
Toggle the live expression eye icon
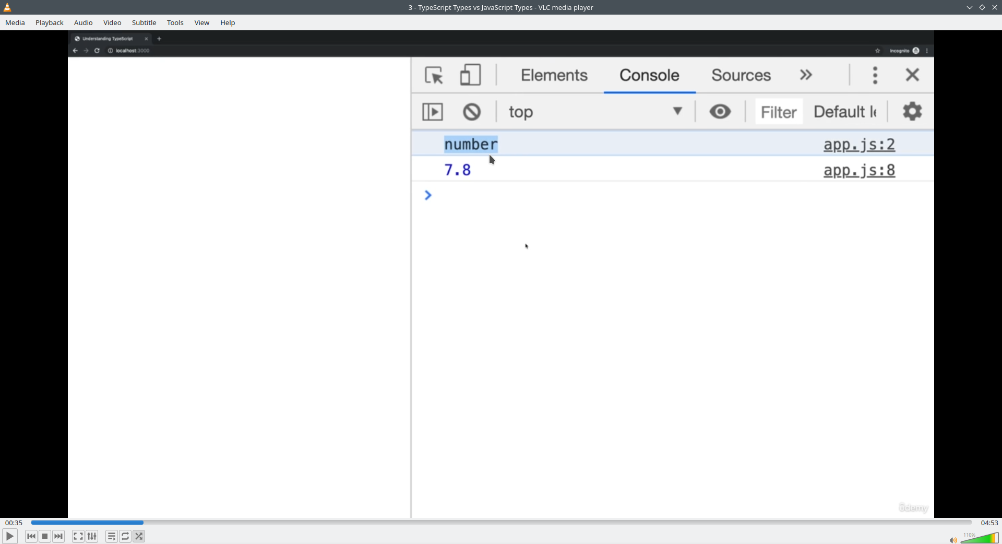[x=720, y=111]
